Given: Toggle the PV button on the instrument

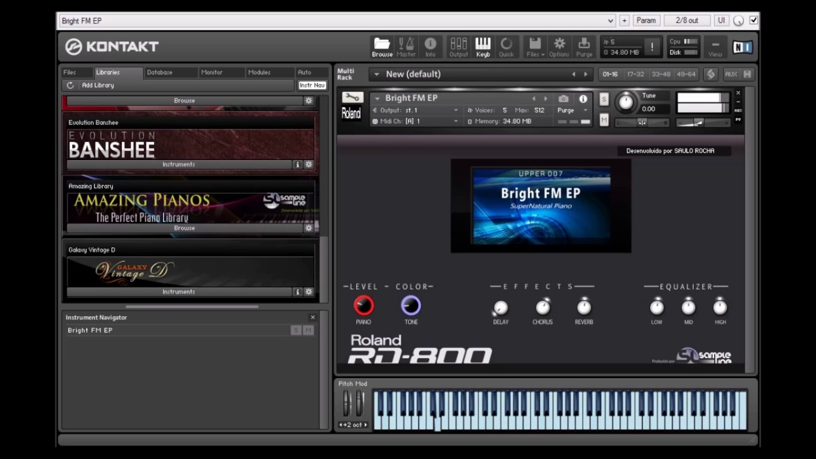Looking at the screenshot, I should [x=738, y=119].
